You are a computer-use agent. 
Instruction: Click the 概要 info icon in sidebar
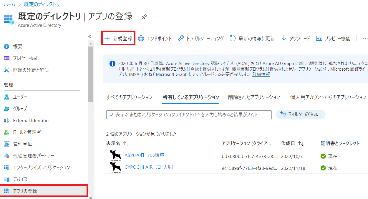tap(6, 47)
